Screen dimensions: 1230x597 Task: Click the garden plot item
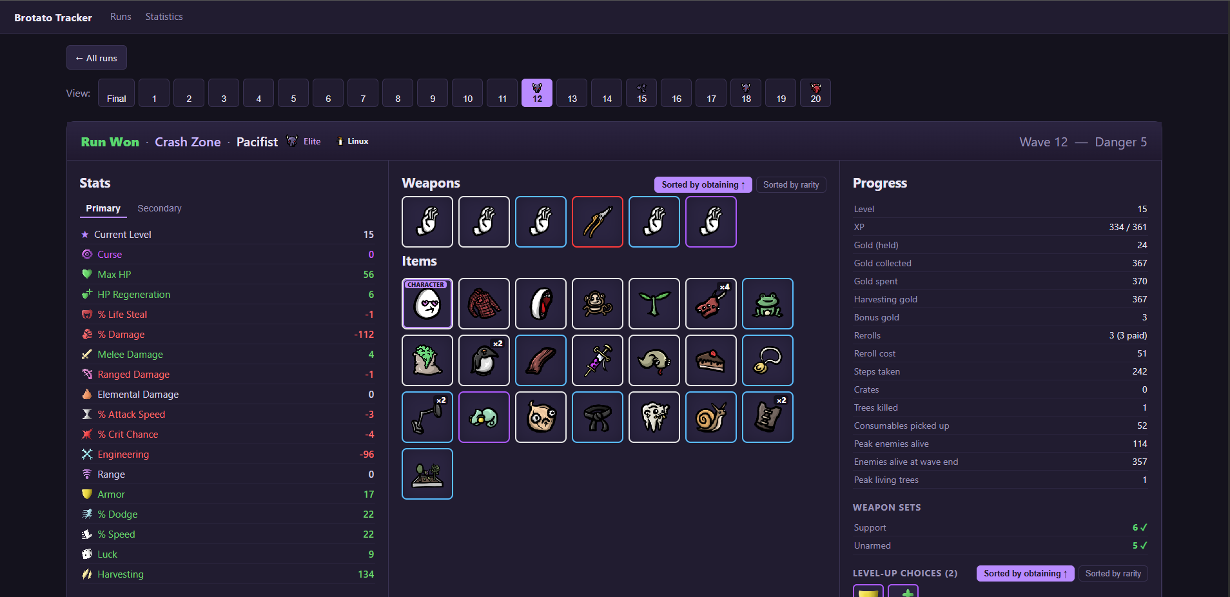[427, 474]
